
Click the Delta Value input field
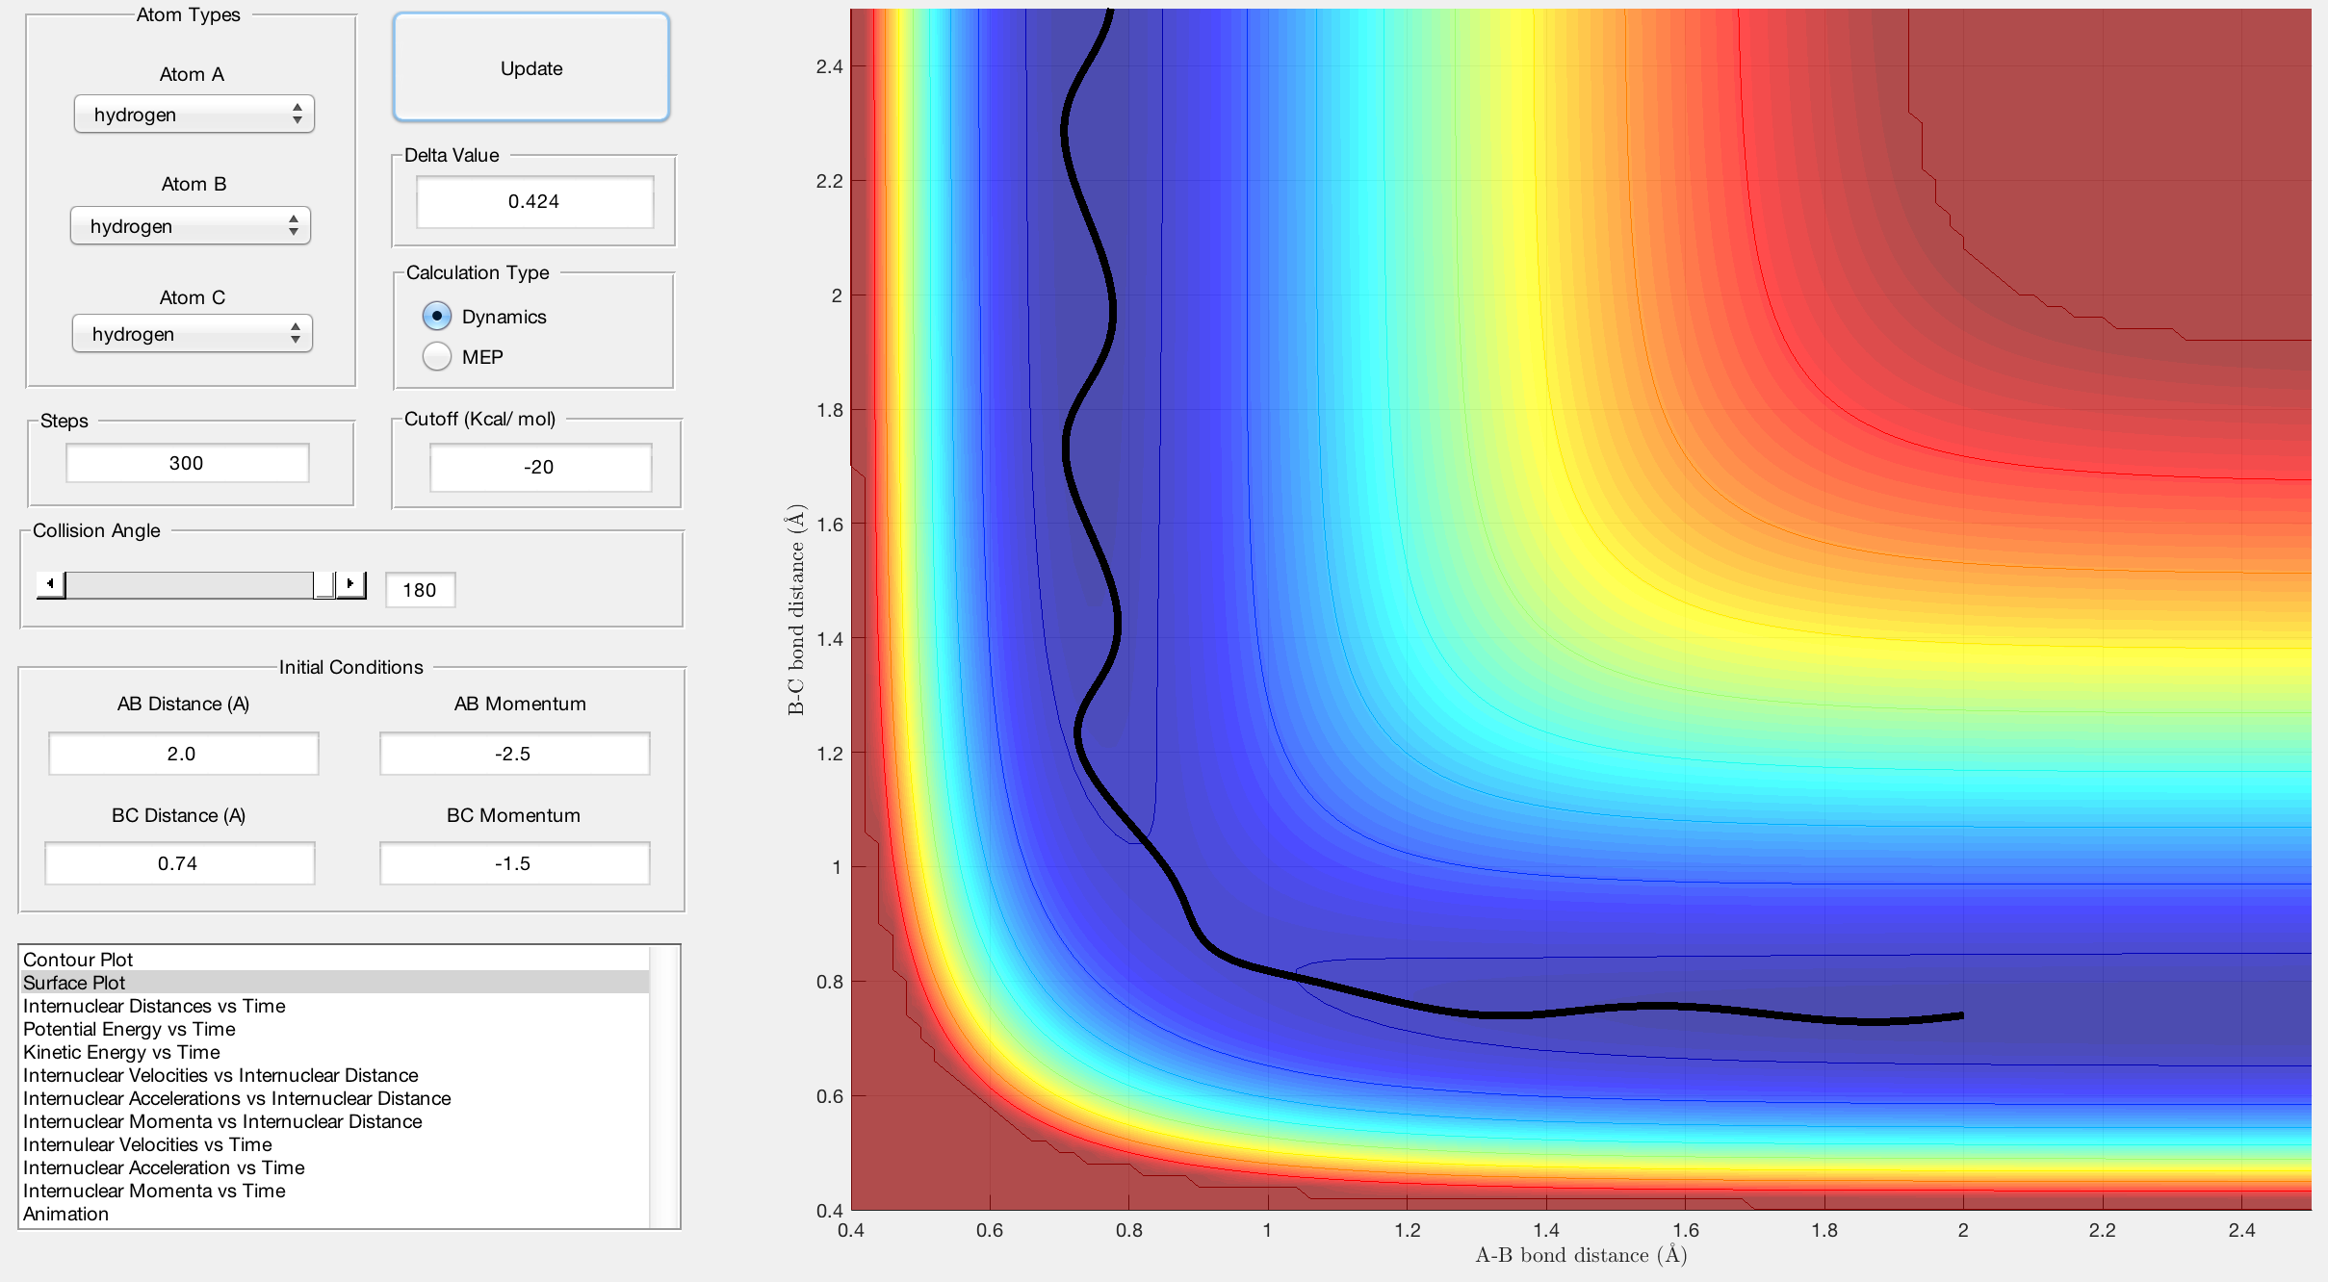(534, 201)
